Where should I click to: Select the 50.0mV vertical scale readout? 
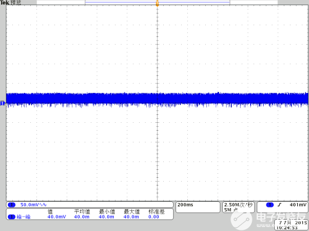tap(30, 205)
